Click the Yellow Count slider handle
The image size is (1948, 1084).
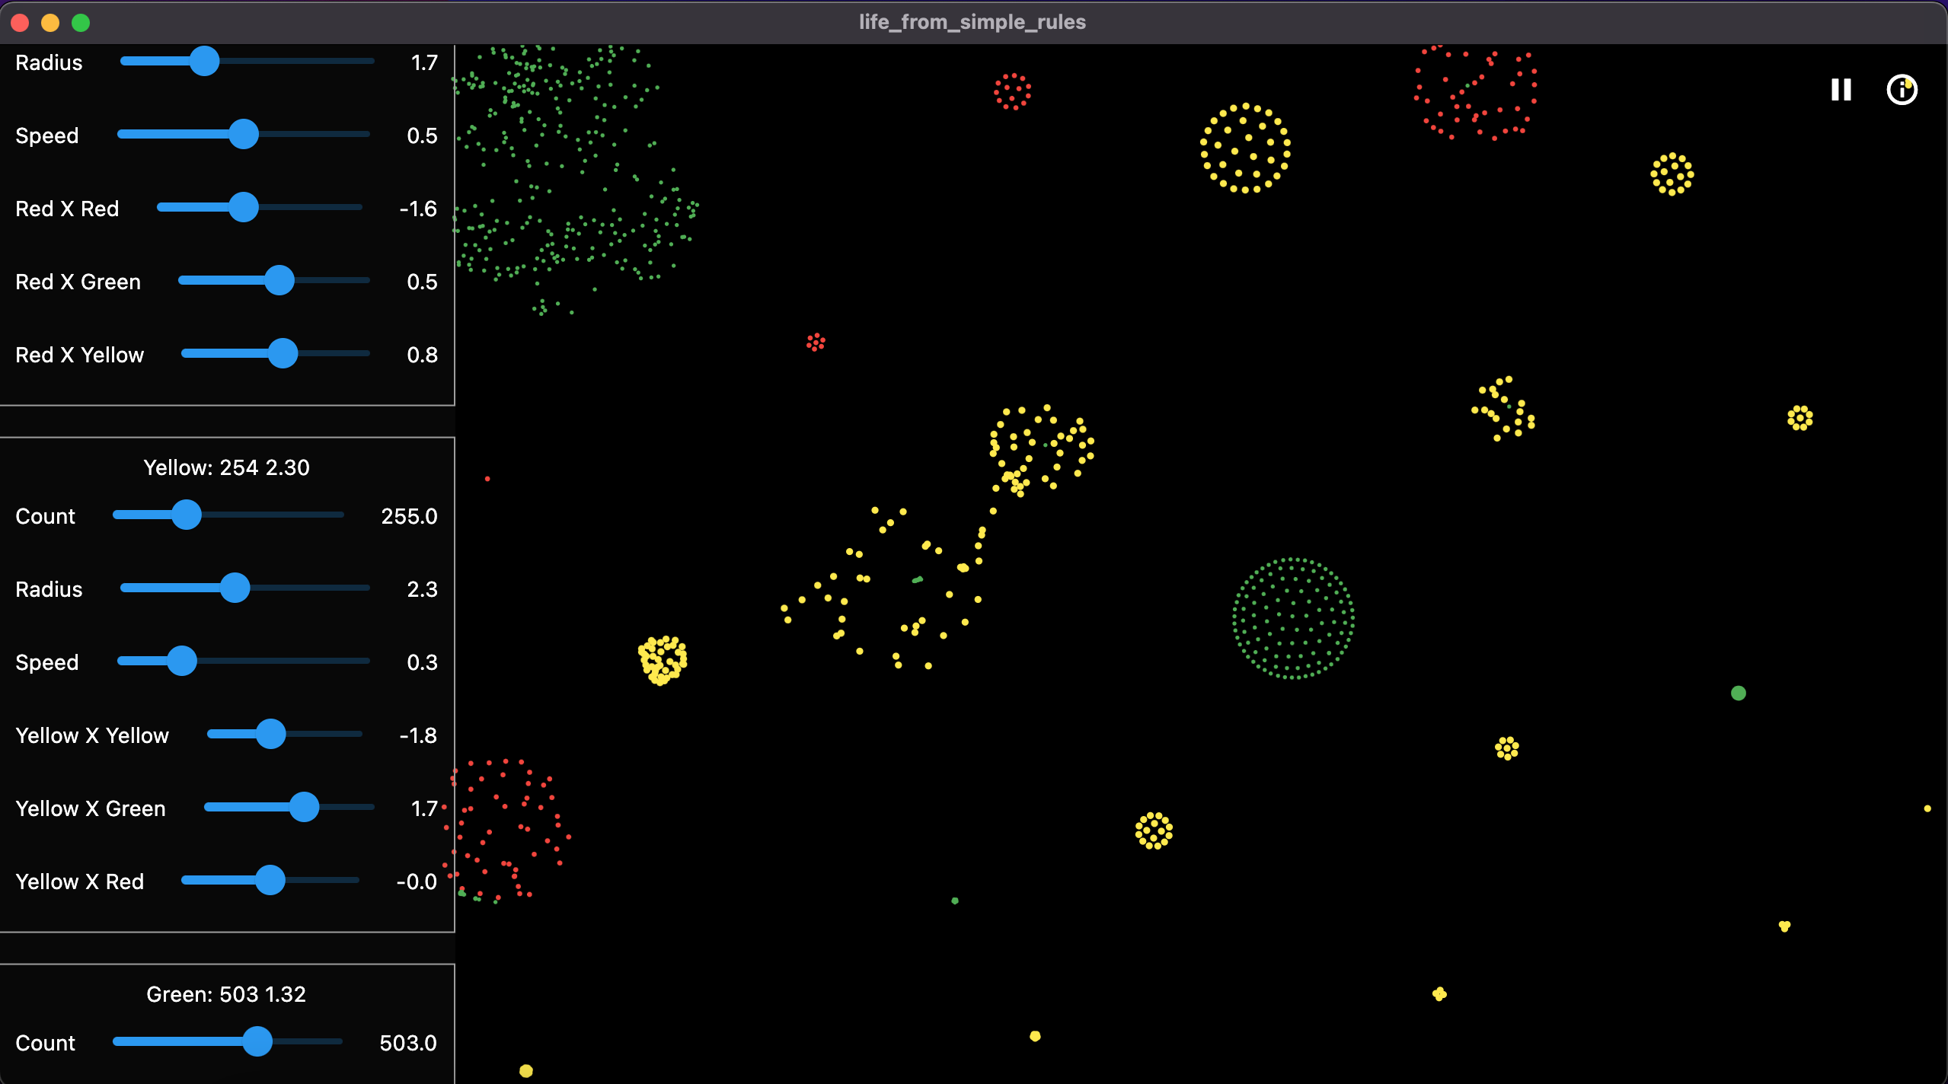pyautogui.click(x=187, y=515)
